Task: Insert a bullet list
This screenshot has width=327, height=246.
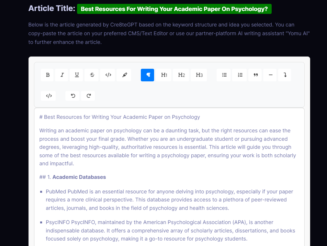Action: [x=223, y=75]
